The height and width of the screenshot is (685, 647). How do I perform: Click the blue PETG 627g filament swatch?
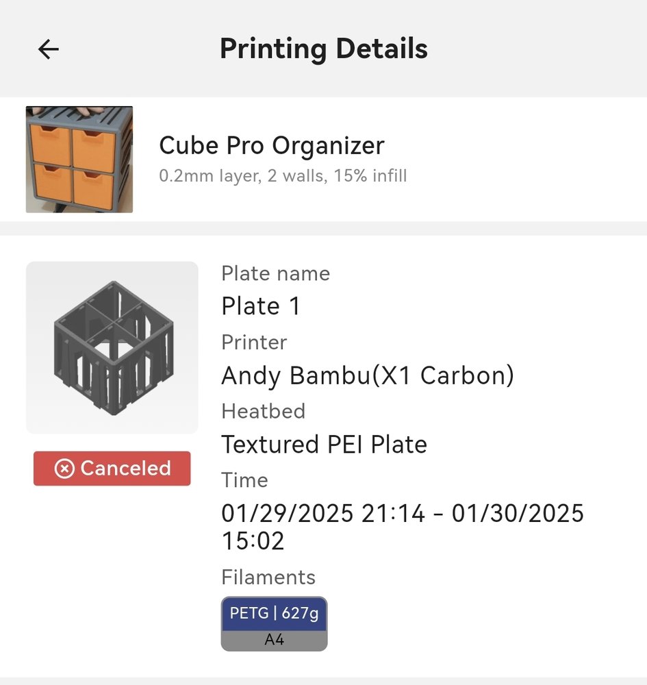tap(274, 614)
